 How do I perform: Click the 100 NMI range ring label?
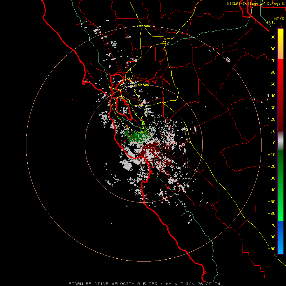coord(144,26)
